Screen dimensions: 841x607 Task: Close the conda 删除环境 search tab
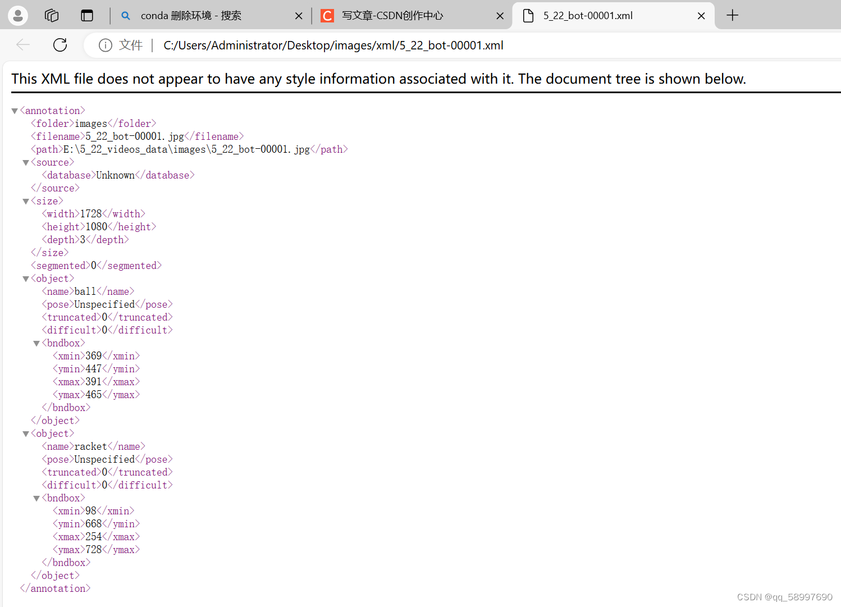tap(299, 16)
